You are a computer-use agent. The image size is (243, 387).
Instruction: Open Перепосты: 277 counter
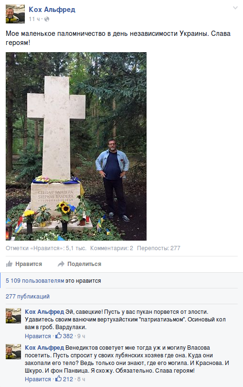(158, 248)
